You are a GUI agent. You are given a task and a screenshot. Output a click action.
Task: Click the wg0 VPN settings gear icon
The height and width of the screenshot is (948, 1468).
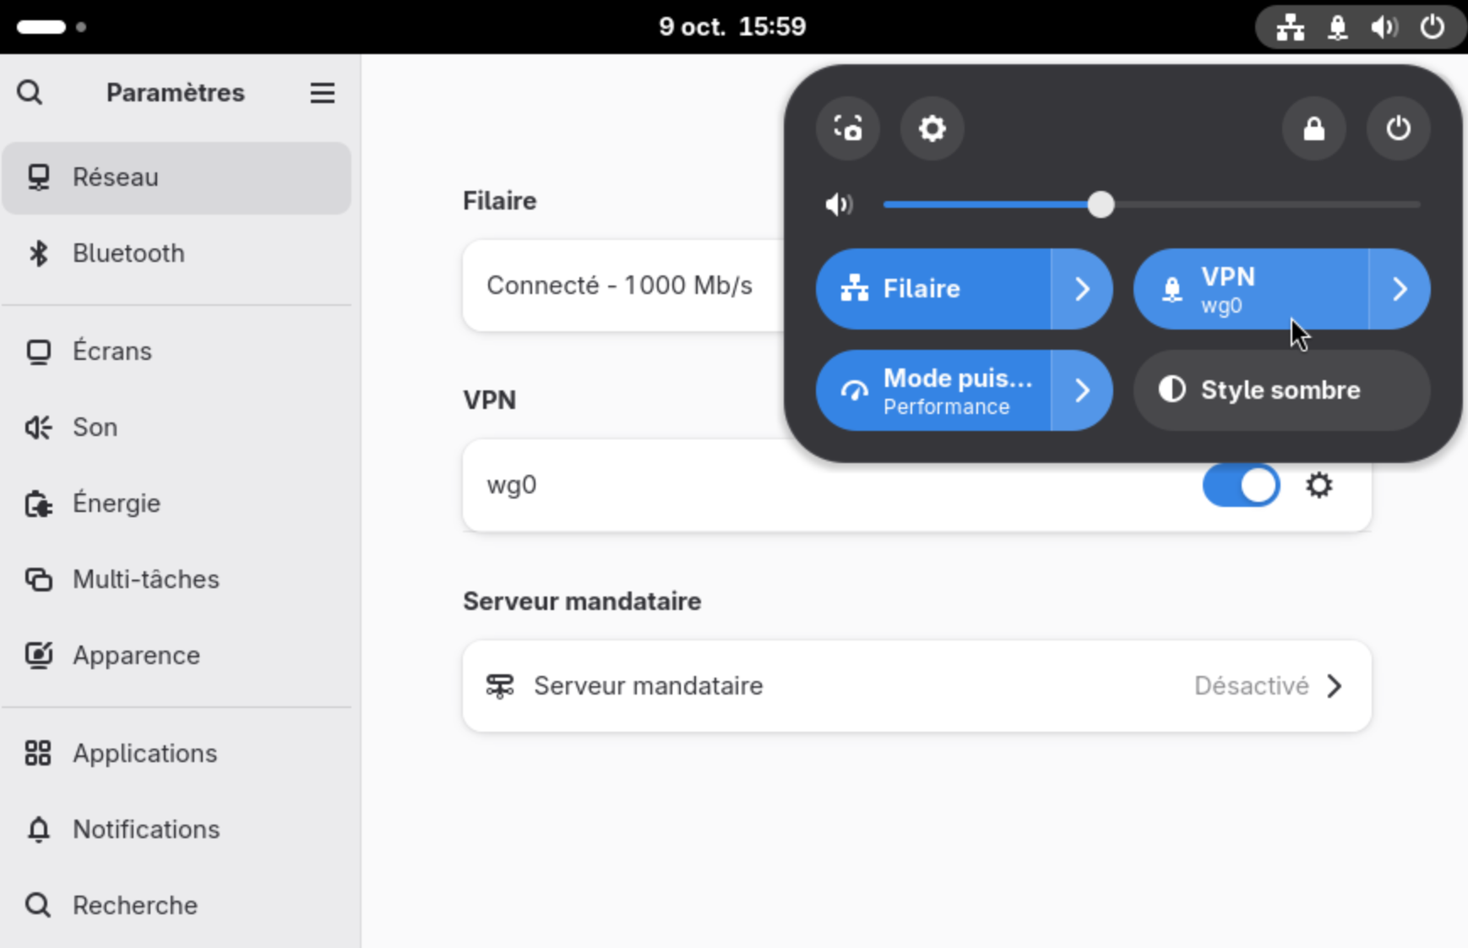pos(1318,486)
